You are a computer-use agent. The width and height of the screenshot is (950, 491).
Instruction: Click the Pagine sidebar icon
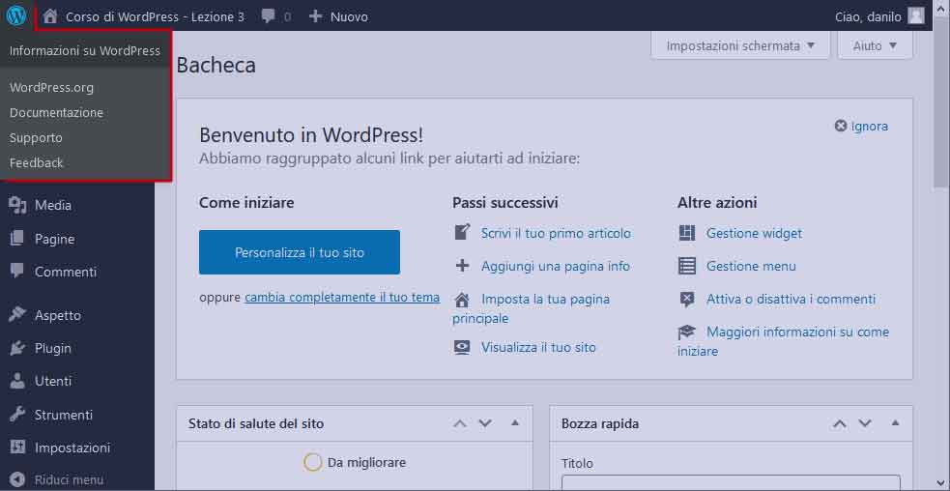[17, 238]
